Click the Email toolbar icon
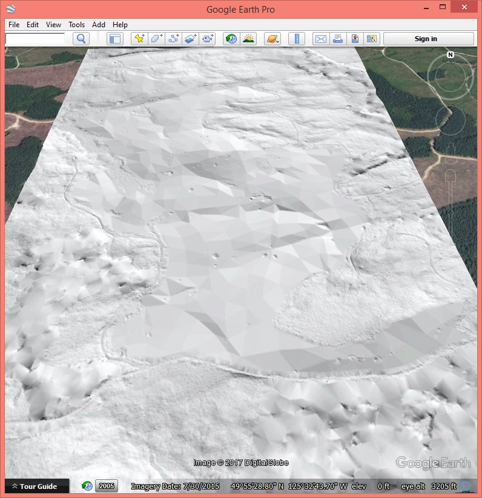482x498 pixels. [320, 39]
